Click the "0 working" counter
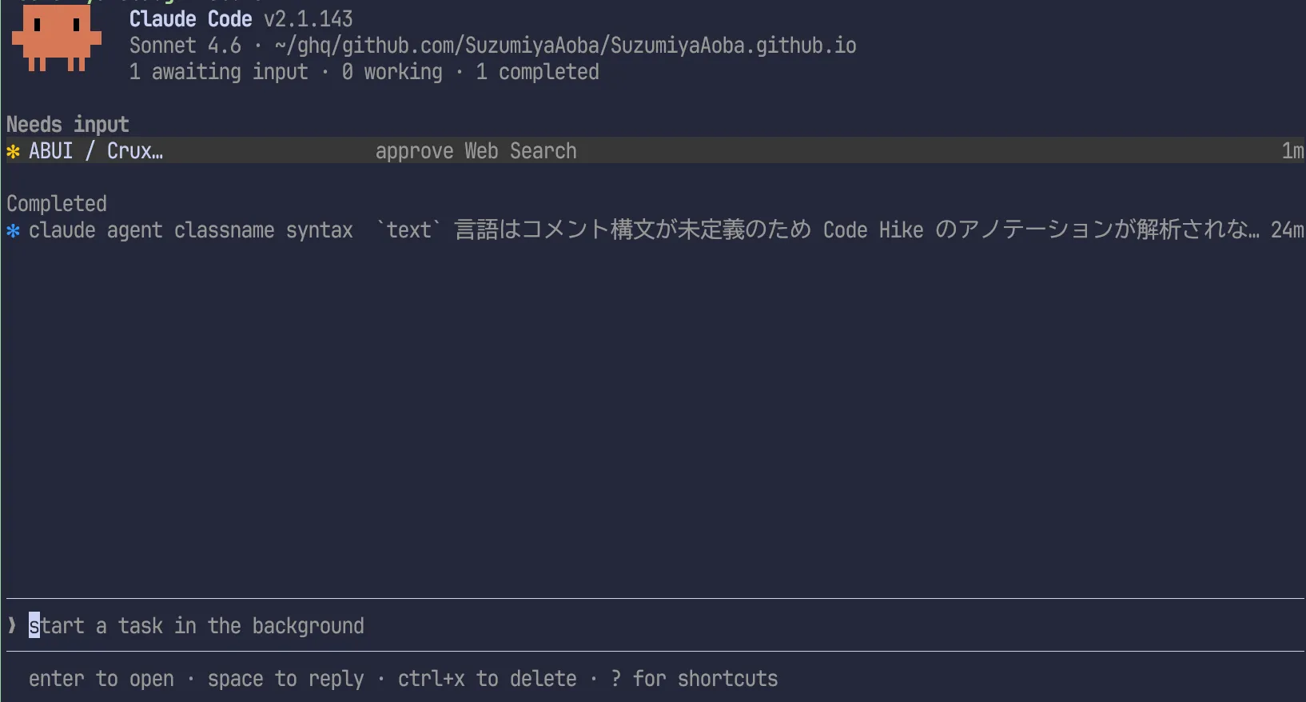This screenshot has height=702, width=1306. click(392, 72)
